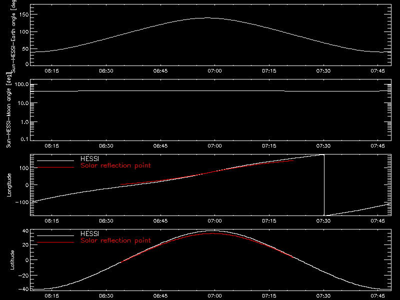400x300 pixels.
Task: Click the Sun-HESSI-Earth angle axis title
Action: [x=13, y=36]
